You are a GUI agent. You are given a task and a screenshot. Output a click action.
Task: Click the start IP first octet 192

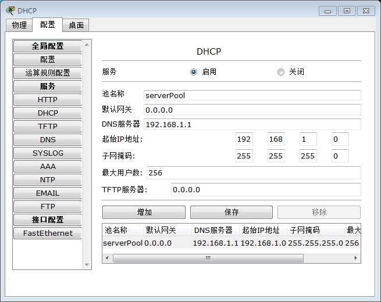tap(244, 139)
